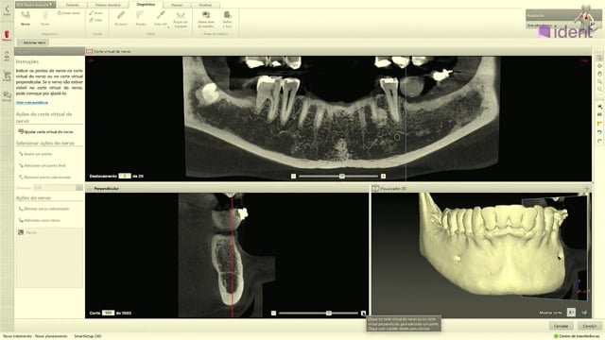Open the diameter combo box dropdown arrow

79,188
